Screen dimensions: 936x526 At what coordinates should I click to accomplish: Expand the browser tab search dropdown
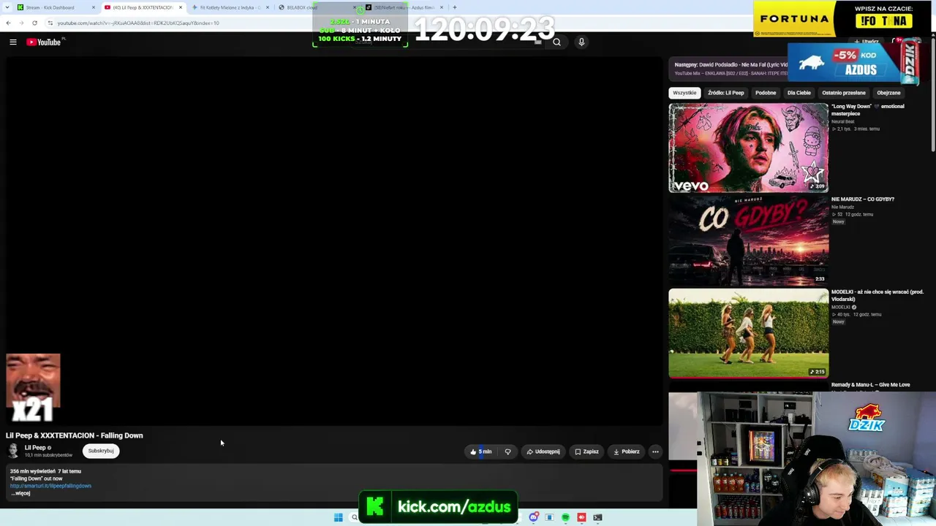tap(7, 7)
